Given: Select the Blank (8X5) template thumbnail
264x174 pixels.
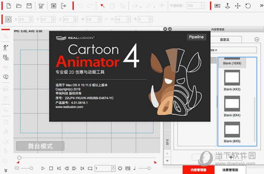Looking at the screenshot, I should (x=232, y=130).
